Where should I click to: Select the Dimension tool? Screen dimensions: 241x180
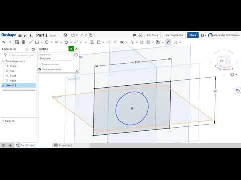click(x=168, y=42)
